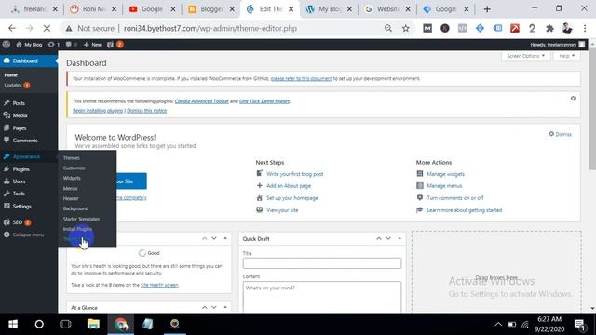This screenshot has height=335, width=596.
Task: Open Yoast SEO icon in admin bar
Action: pos(110,45)
